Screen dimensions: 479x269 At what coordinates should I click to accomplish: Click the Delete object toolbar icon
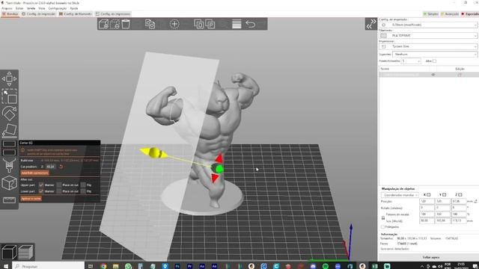(x=115, y=24)
